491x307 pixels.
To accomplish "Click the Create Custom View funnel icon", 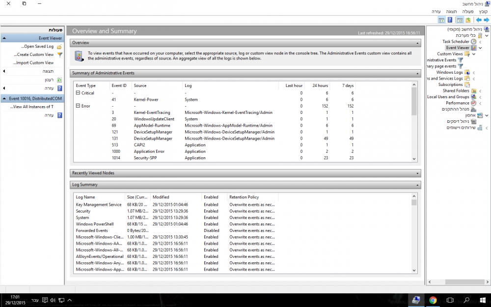I will click(59, 55).
